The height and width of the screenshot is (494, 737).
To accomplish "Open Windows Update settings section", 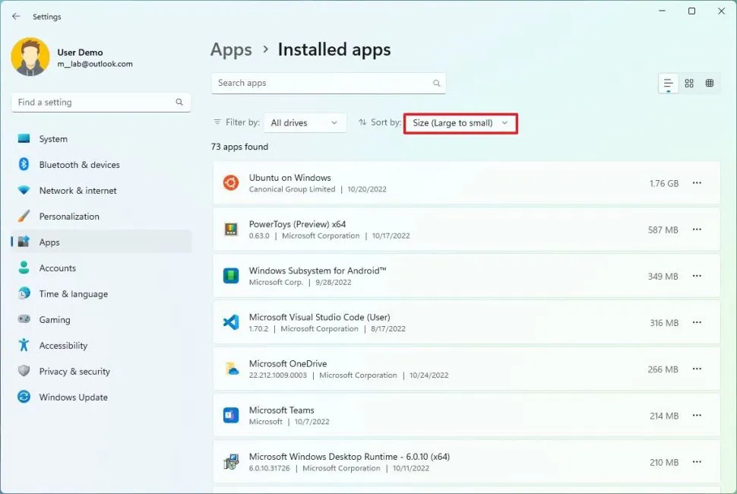I will tap(73, 397).
